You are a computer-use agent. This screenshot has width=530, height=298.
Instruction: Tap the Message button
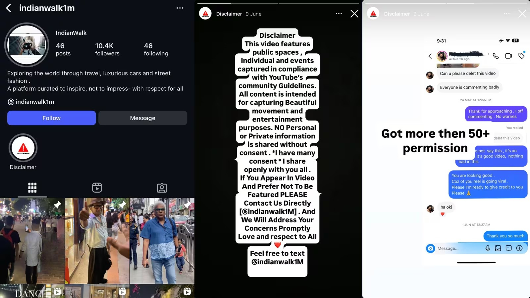coord(143,118)
